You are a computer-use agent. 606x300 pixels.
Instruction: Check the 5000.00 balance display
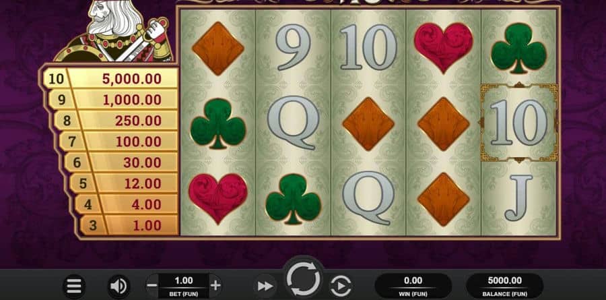point(504,286)
